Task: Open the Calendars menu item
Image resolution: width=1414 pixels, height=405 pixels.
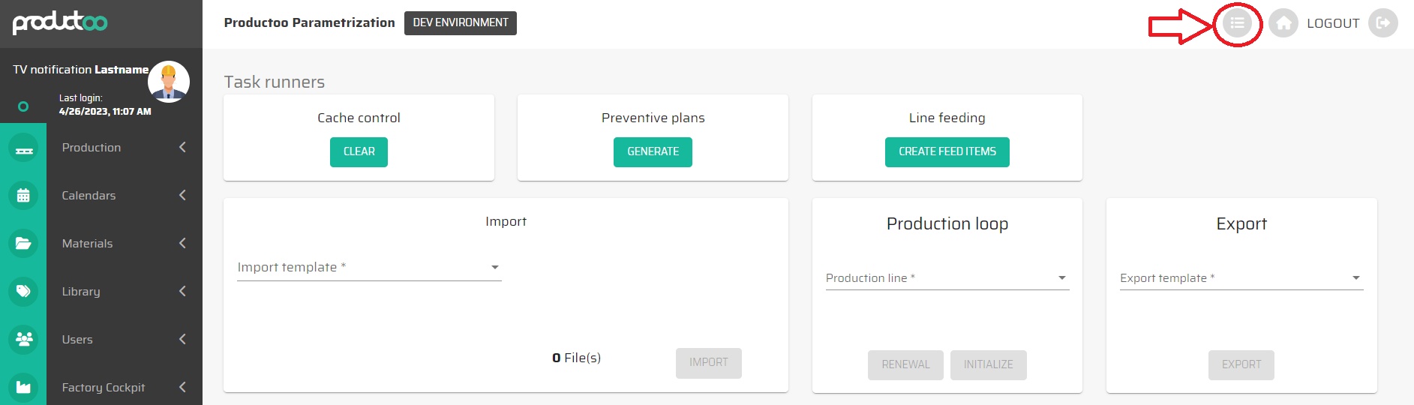Action: (89, 196)
